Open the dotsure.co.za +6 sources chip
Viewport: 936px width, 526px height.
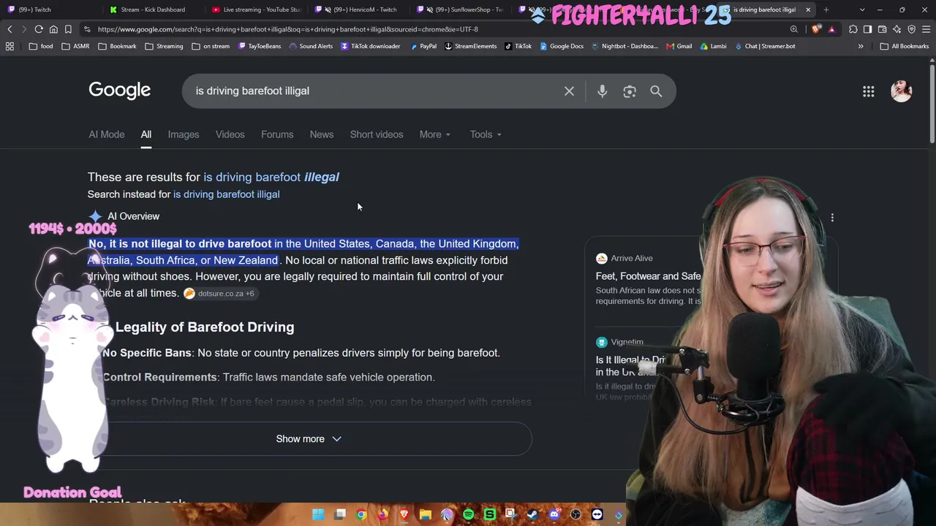(x=219, y=294)
